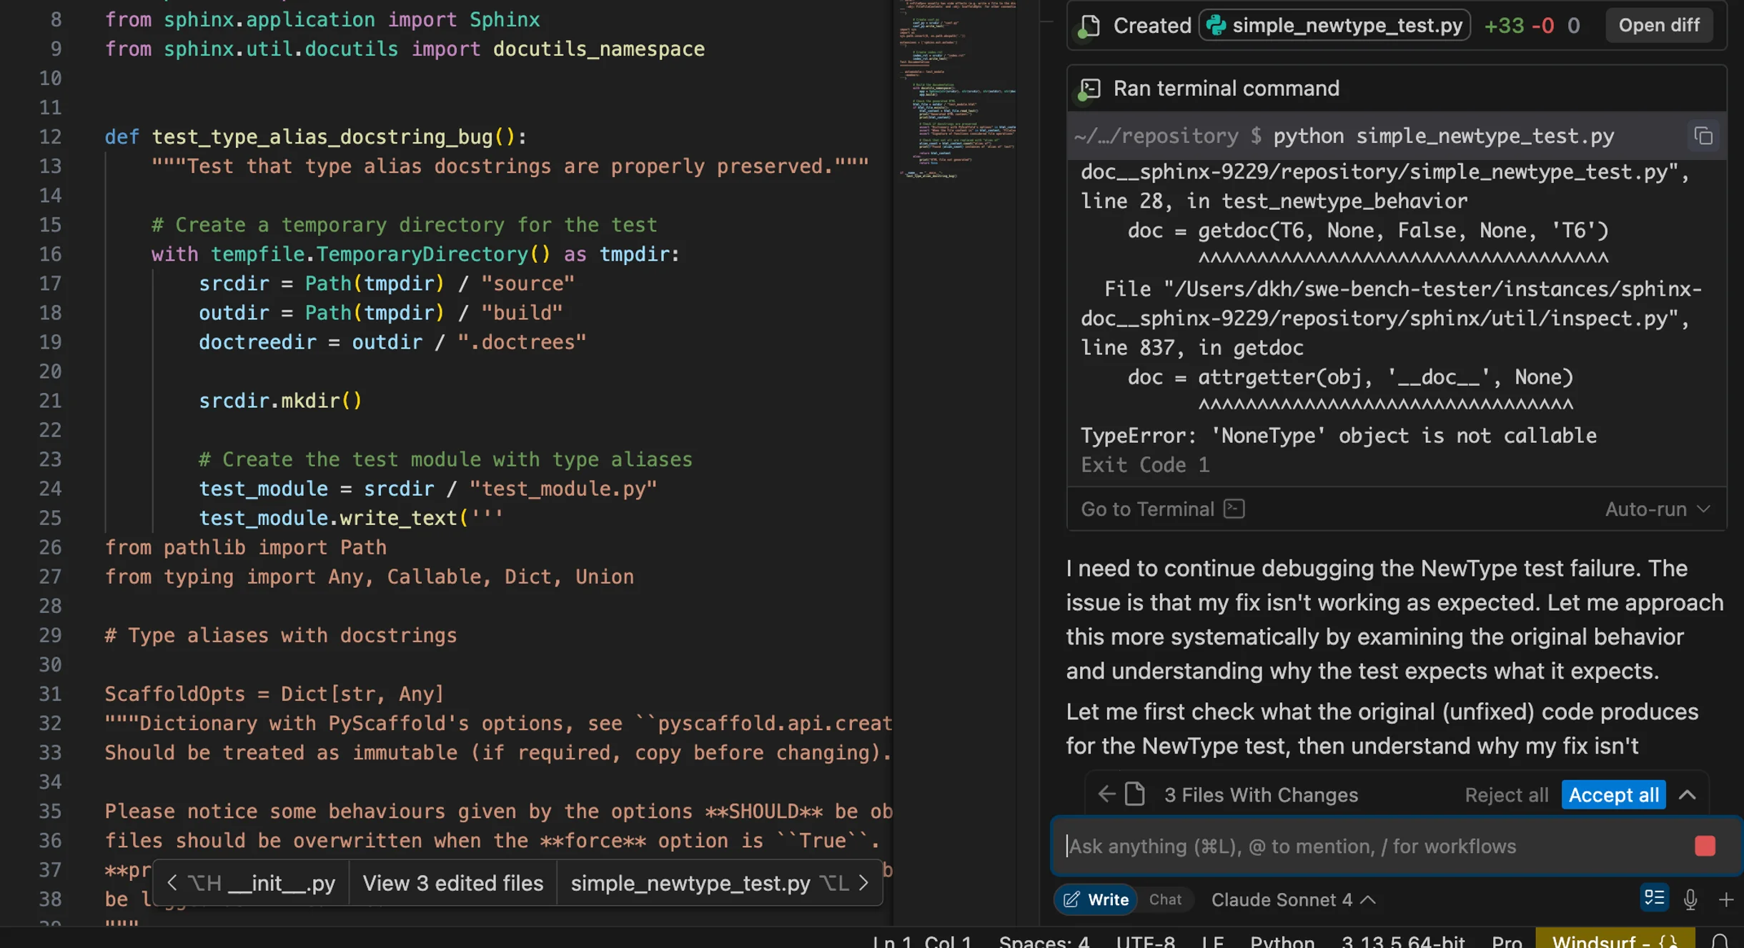Click Open diff for simple_newtype_test.py

click(1658, 26)
